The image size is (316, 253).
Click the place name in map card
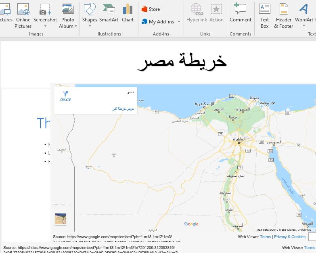pos(130,92)
